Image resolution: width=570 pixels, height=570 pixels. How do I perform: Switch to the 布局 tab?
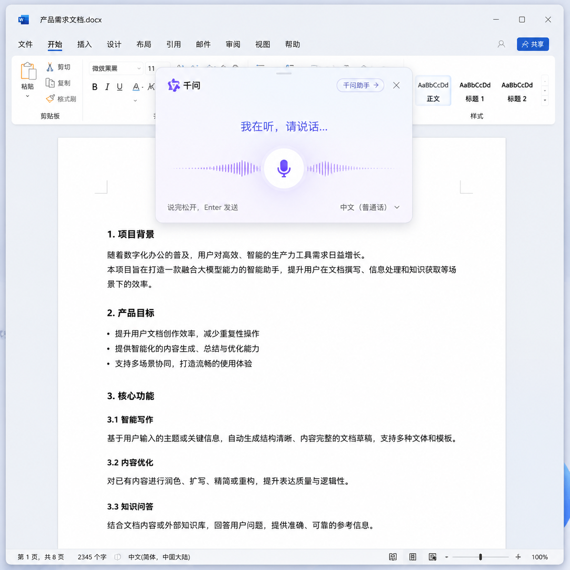pyautogui.click(x=144, y=44)
